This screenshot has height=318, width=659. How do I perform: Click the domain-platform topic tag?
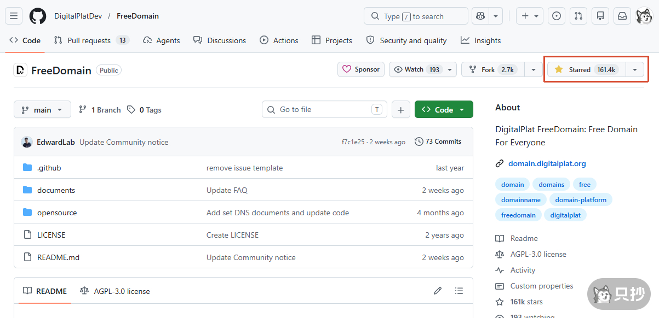581,200
